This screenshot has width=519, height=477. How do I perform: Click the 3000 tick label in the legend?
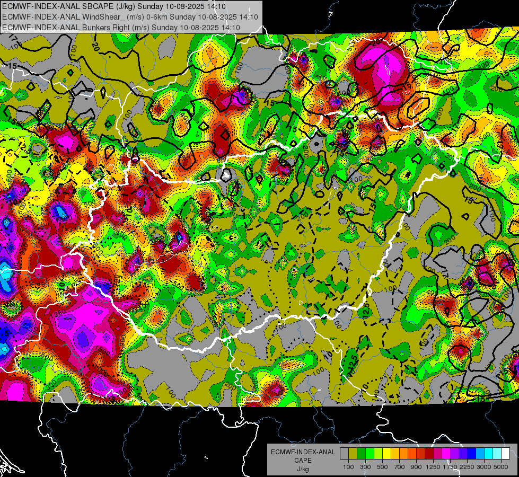click(484, 467)
